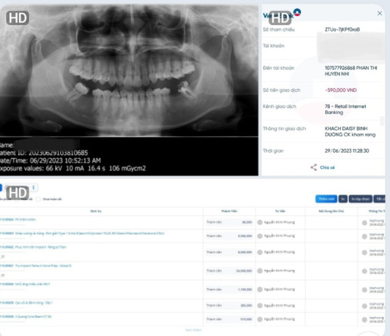Click creator avatar in Thông Tin column, 6,500,000 row
Image resolution: width=390 pixels, height=336 pixels.
point(364,237)
